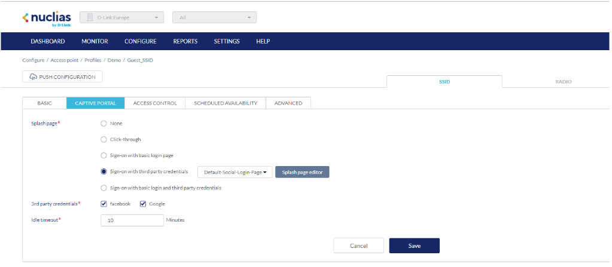The width and height of the screenshot is (612, 267).
Task: Click the Nuclias logo
Action: click(46, 18)
